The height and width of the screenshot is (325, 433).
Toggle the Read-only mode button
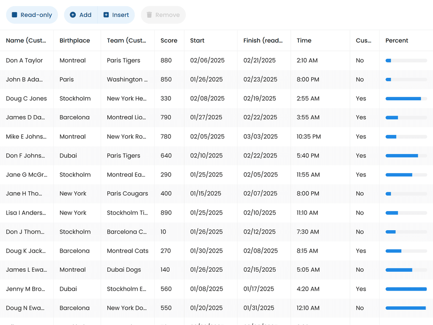pyautogui.click(x=32, y=15)
